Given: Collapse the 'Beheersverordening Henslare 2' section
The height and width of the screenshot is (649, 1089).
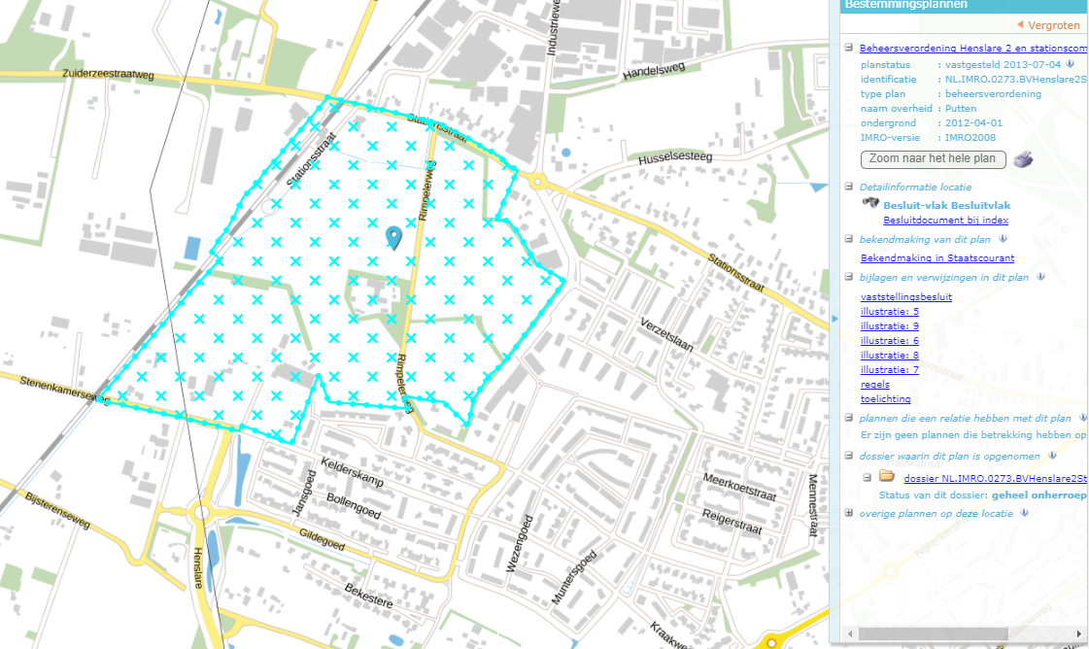Looking at the screenshot, I should [x=848, y=46].
